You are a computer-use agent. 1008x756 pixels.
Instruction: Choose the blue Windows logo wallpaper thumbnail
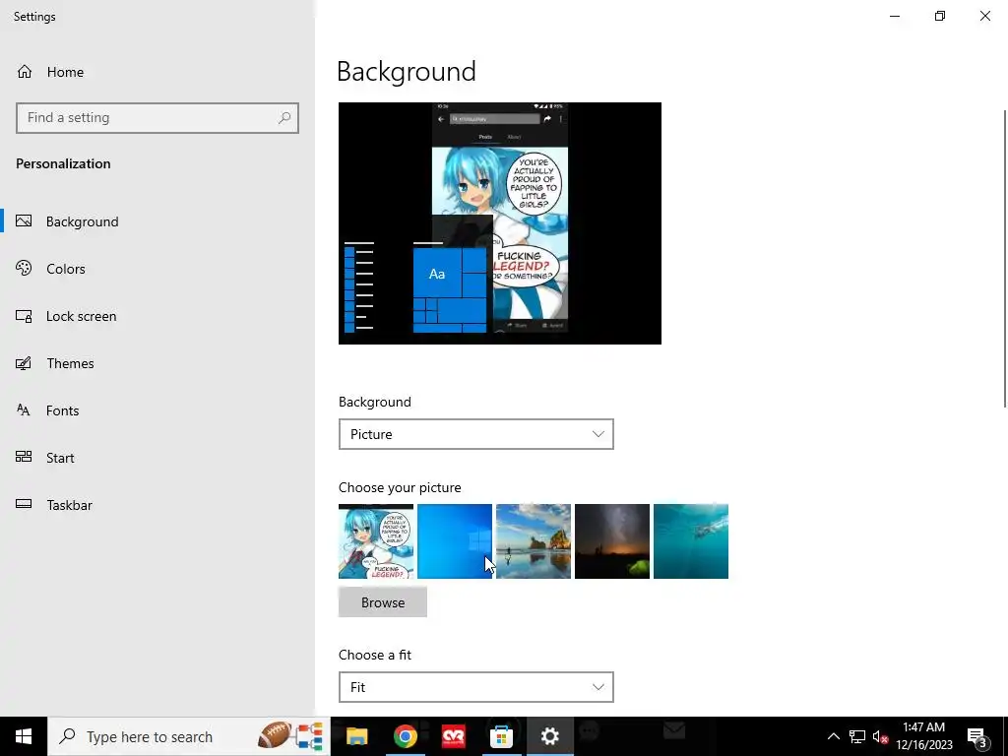point(455,541)
